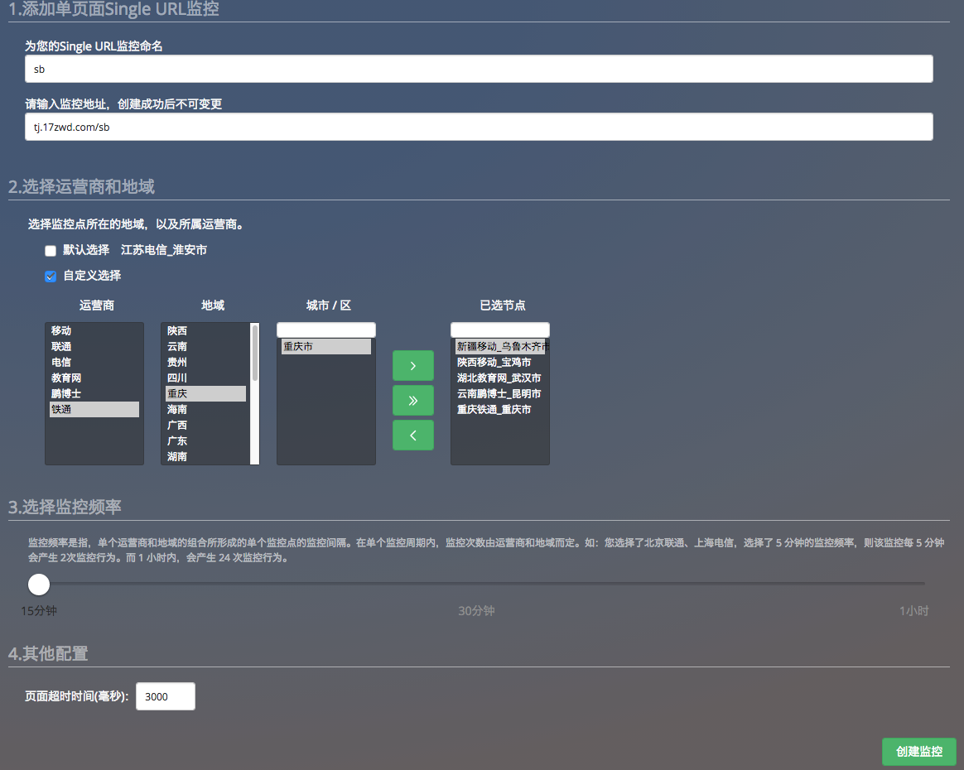Select 云南鹏博士_昆明市 in selected nodes
Image resolution: width=964 pixels, height=770 pixels.
click(x=499, y=394)
